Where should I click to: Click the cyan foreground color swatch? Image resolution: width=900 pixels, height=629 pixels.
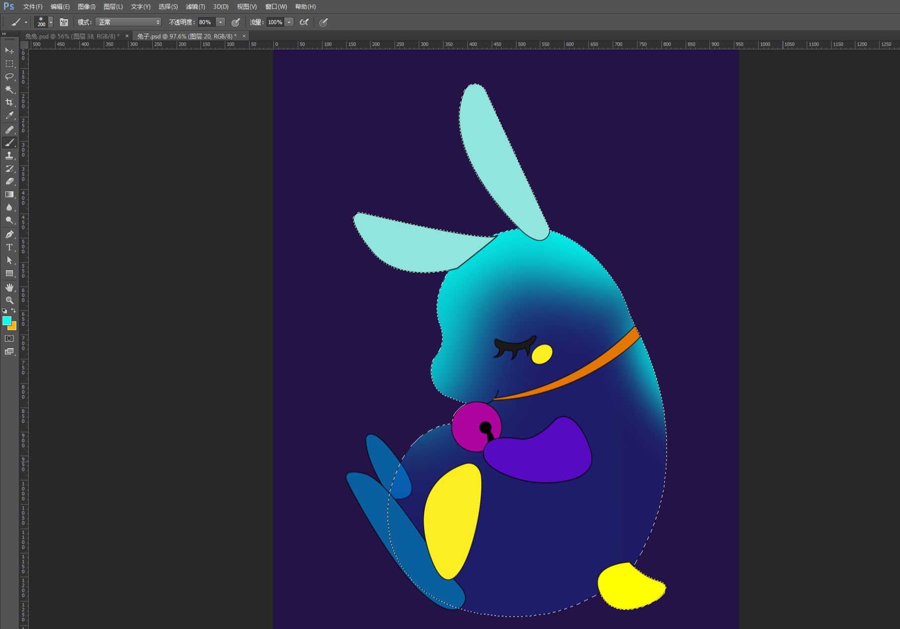click(6, 320)
